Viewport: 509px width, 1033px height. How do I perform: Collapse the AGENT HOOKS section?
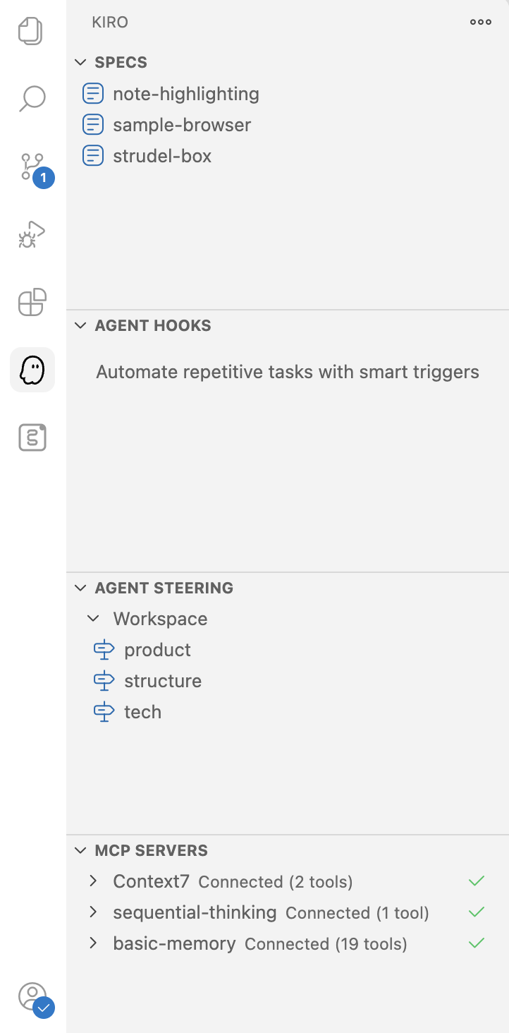[81, 325]
